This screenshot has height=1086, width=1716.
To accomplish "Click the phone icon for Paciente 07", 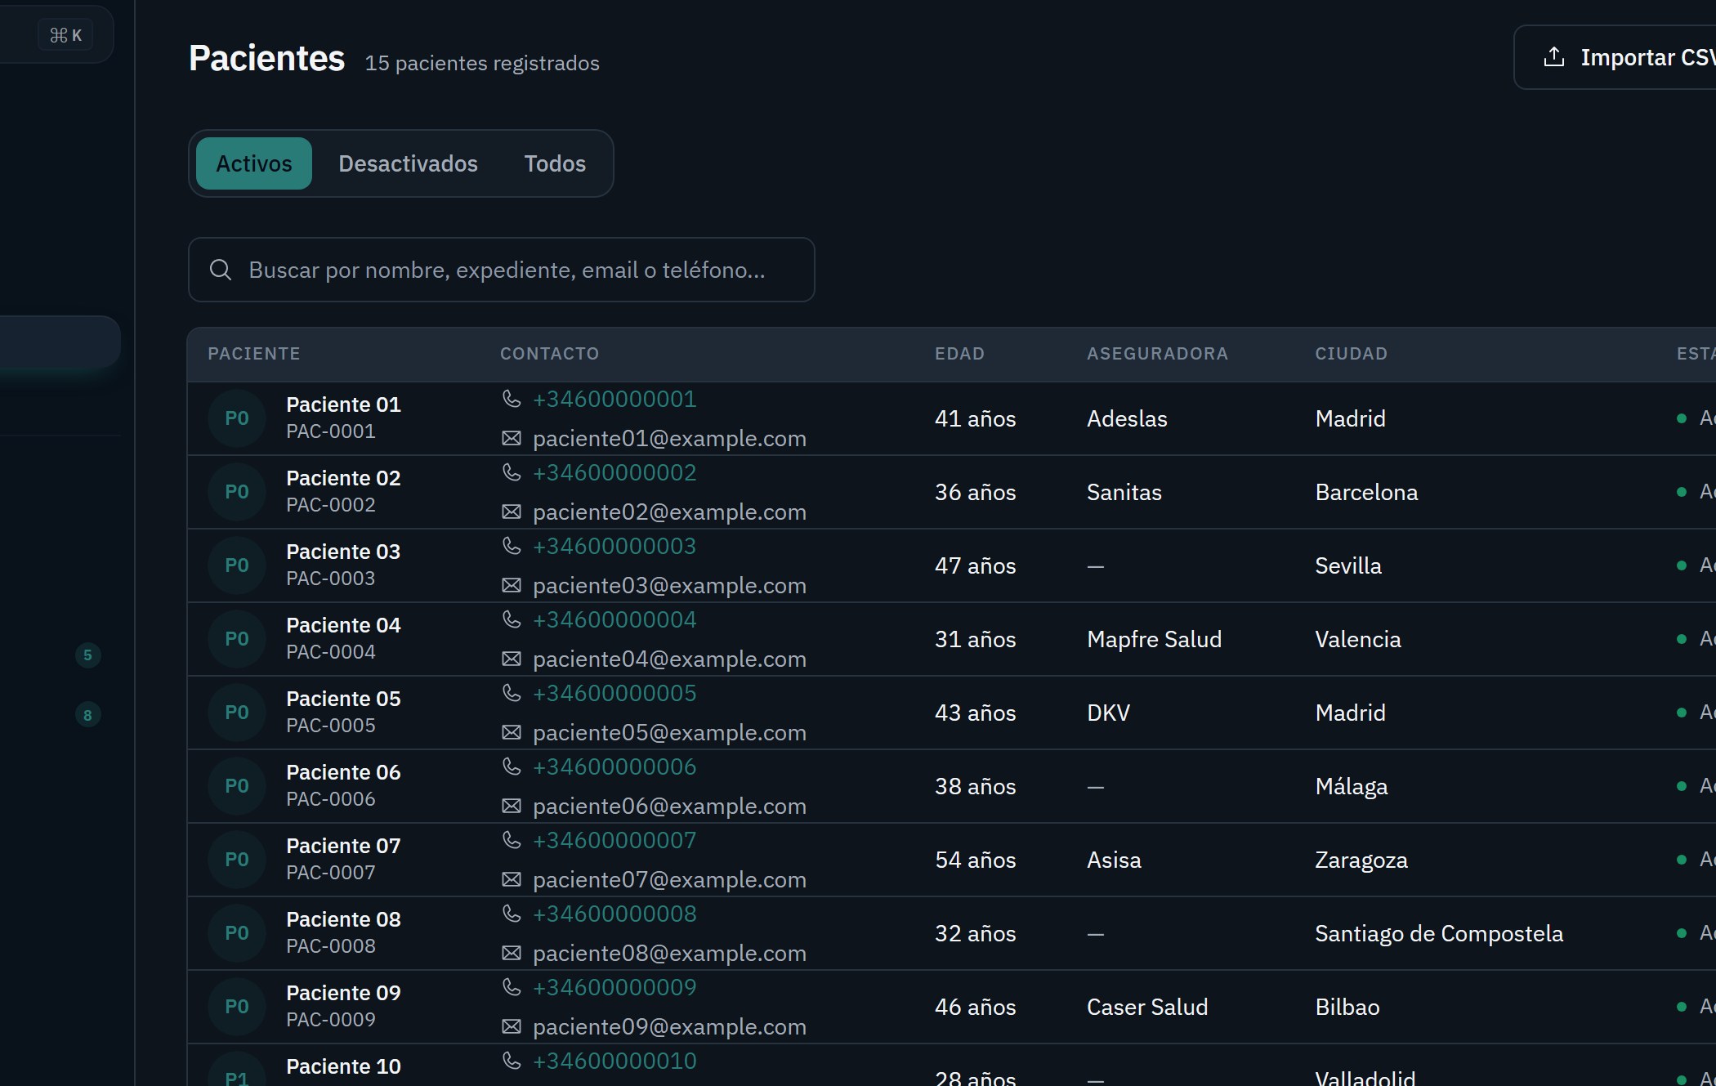I will (512, 840).
